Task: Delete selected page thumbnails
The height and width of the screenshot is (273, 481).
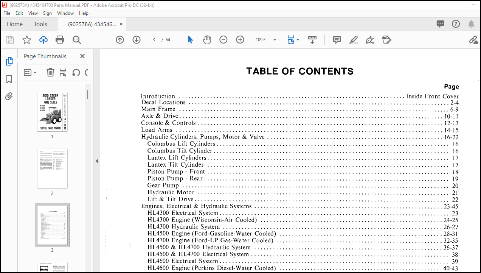Action: pos(50,72)
